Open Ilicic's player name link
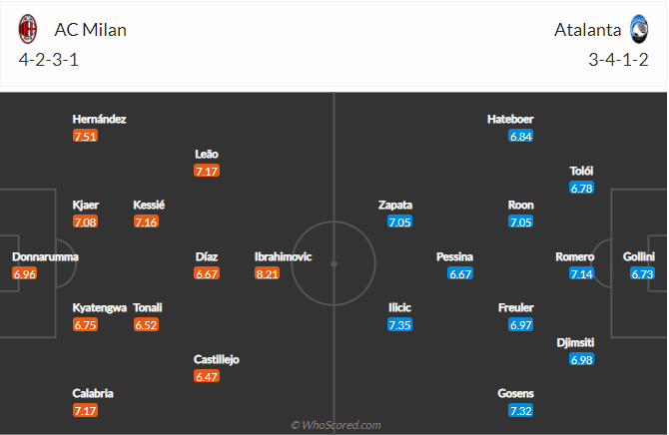The image size is (669, 435). click(399, 307)
